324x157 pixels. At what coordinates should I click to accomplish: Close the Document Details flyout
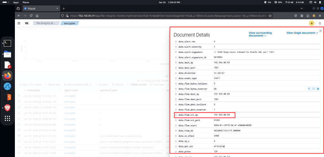point(321,31)
